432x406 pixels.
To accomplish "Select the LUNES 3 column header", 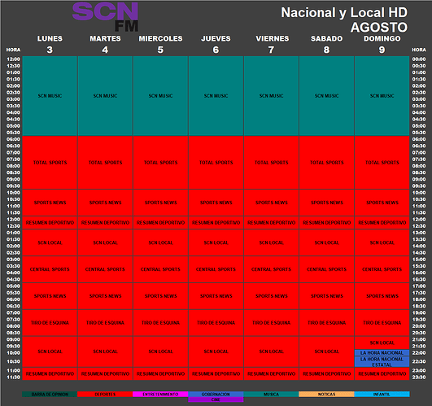I will tap(50, 44).
